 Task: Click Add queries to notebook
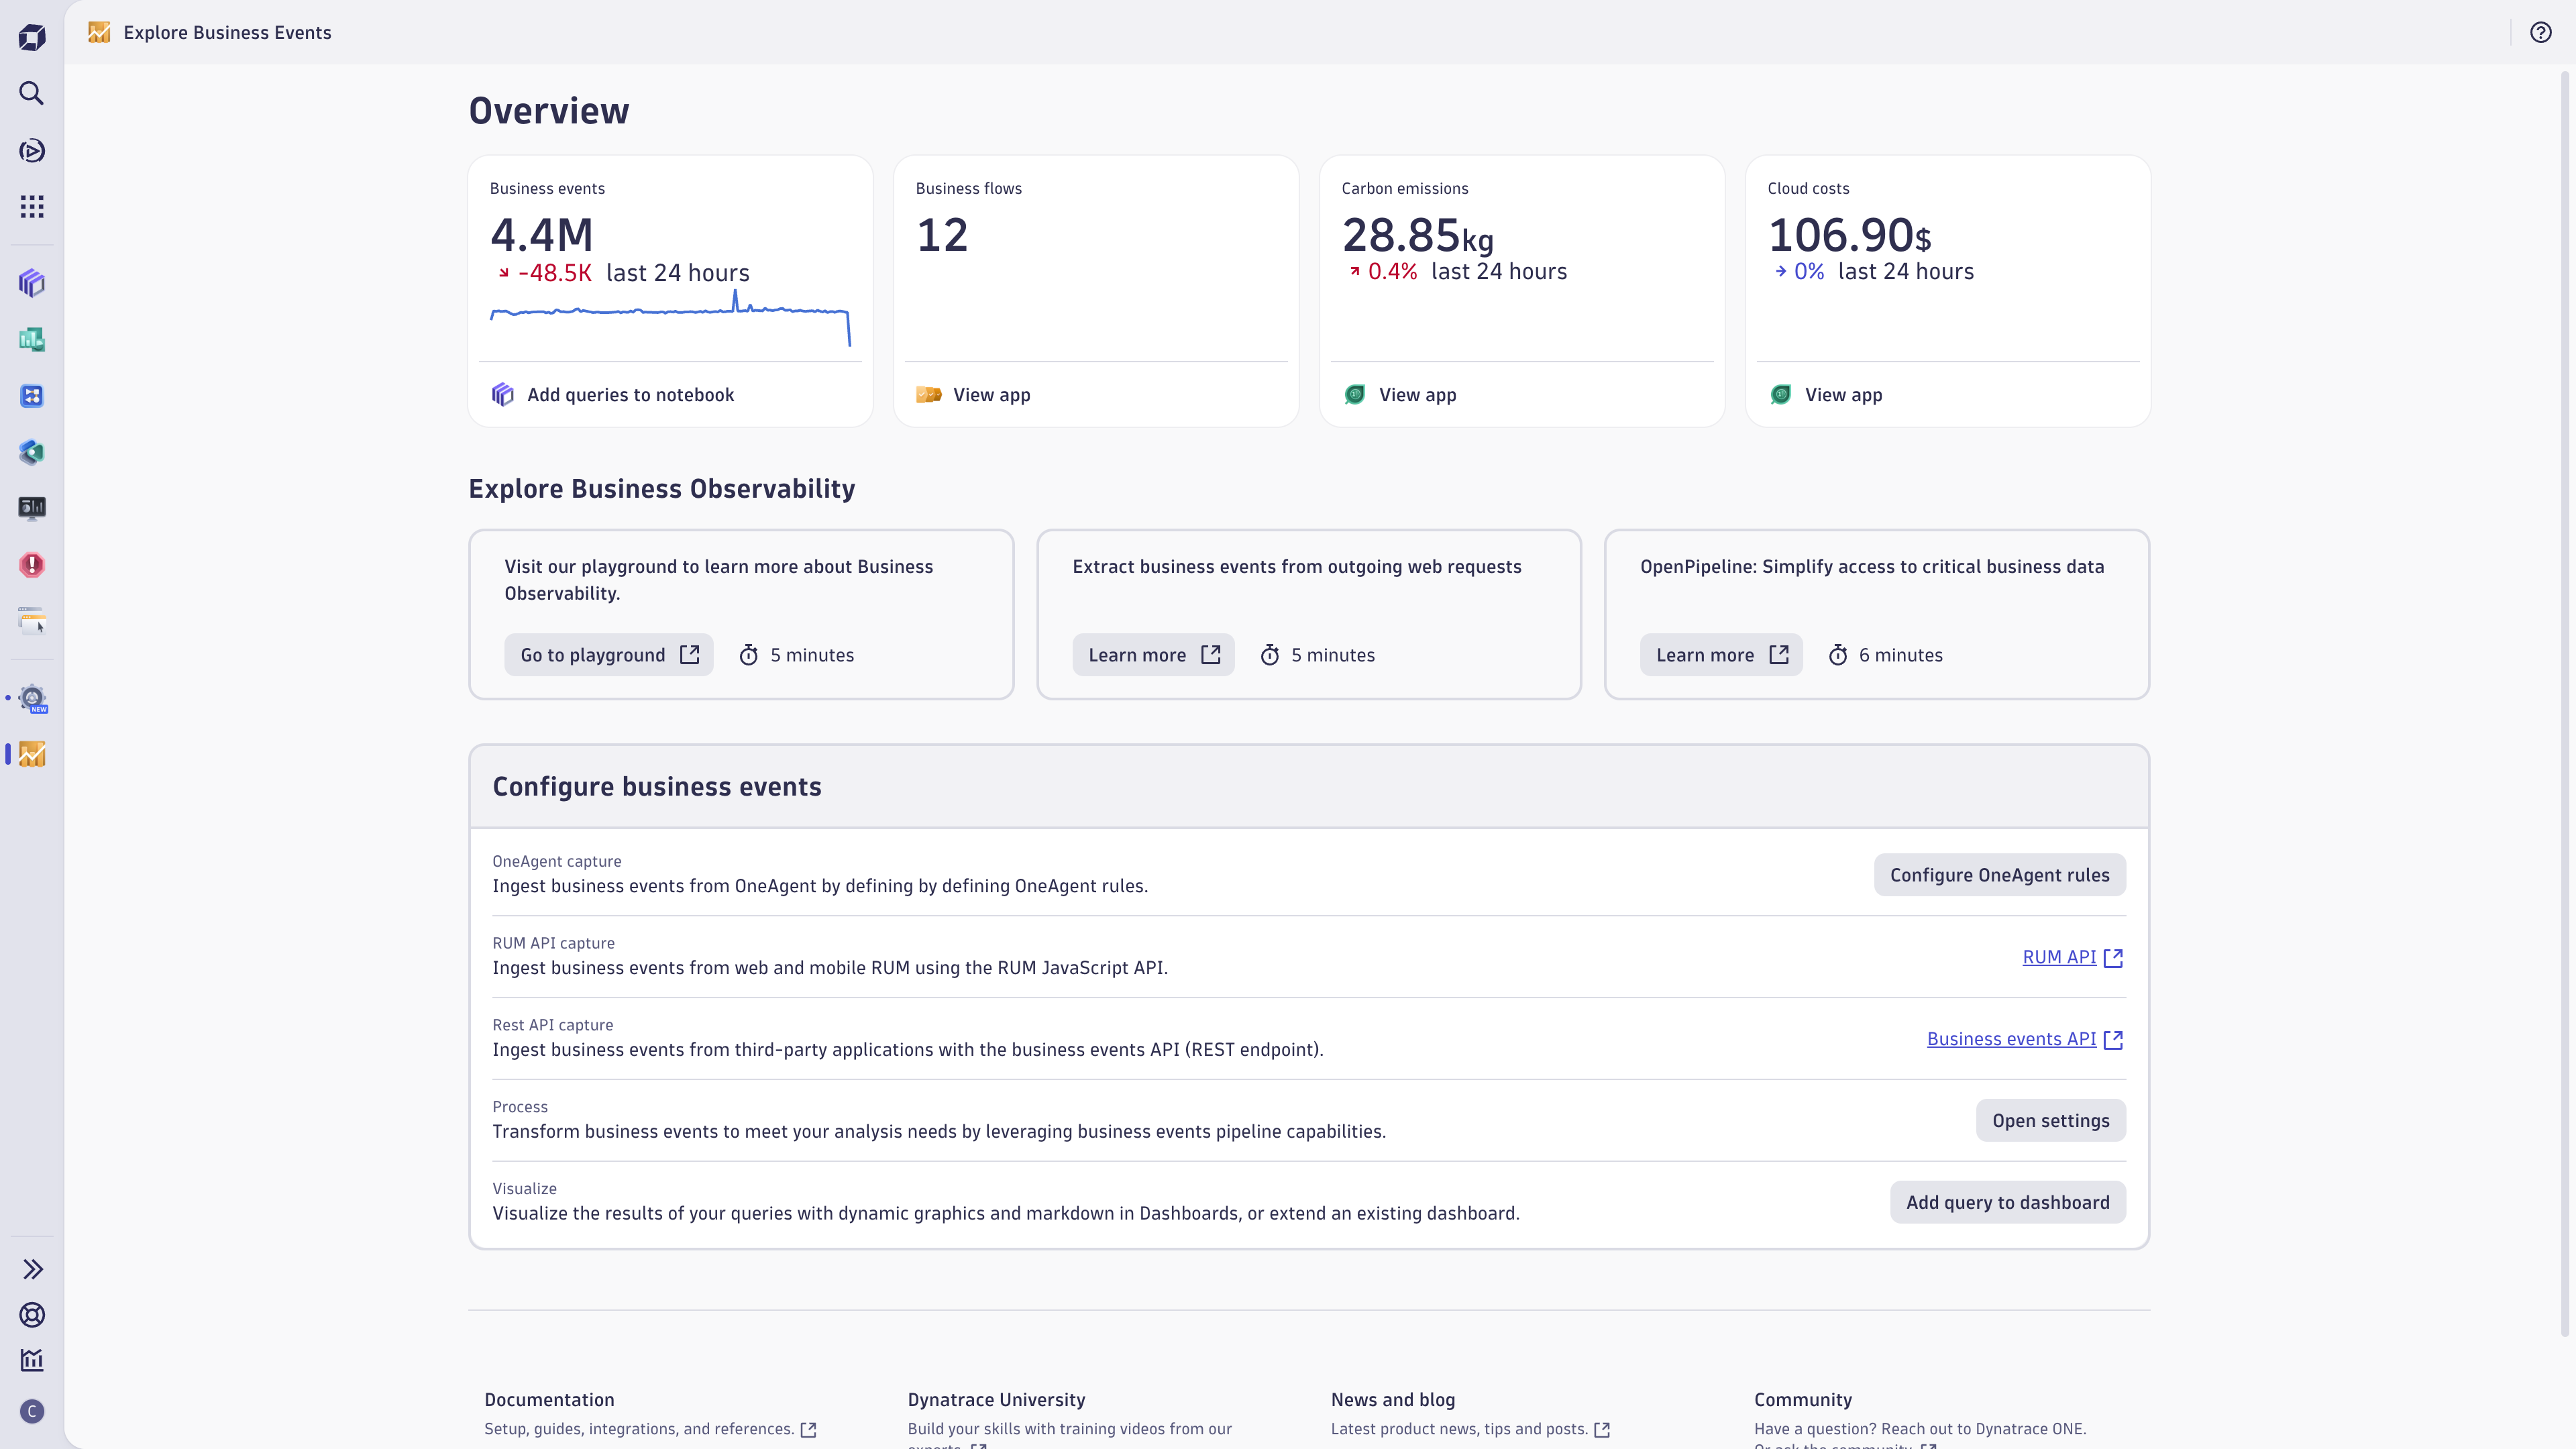coord(630,395)
